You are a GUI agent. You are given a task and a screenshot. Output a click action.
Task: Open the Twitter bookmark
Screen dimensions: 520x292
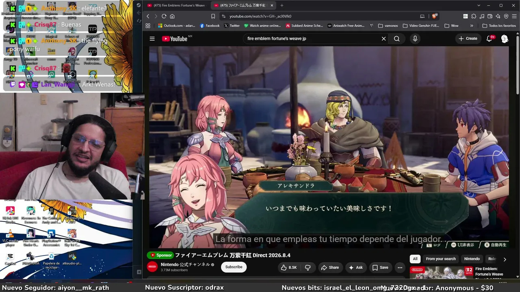[232, 26]
